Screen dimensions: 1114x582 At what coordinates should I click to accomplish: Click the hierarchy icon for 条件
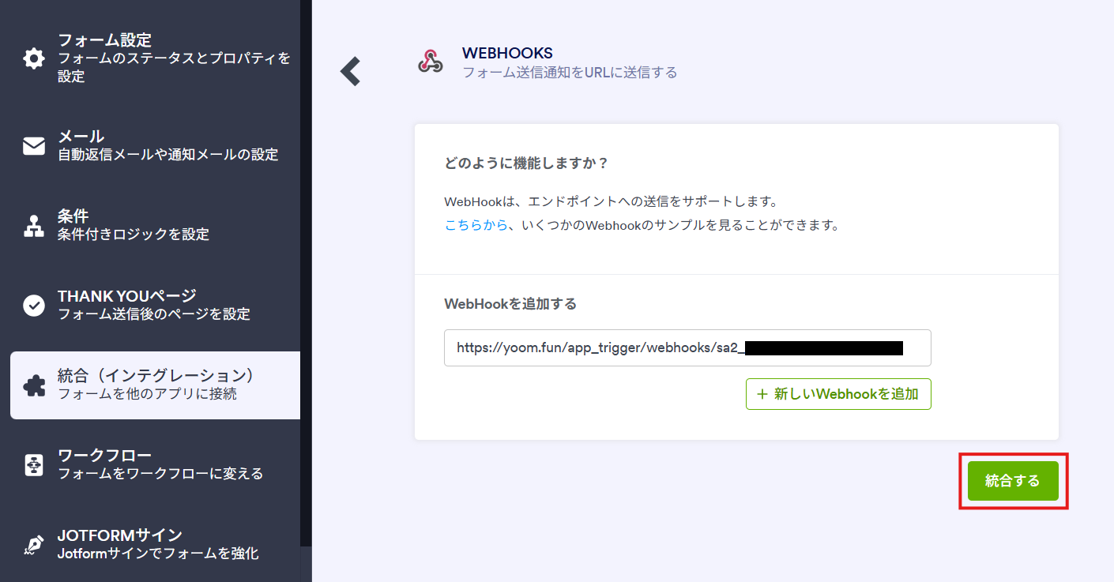click(34, 226)
